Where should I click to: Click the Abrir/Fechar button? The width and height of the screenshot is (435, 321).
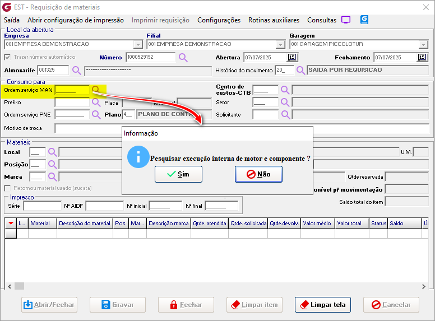point(49,305)
